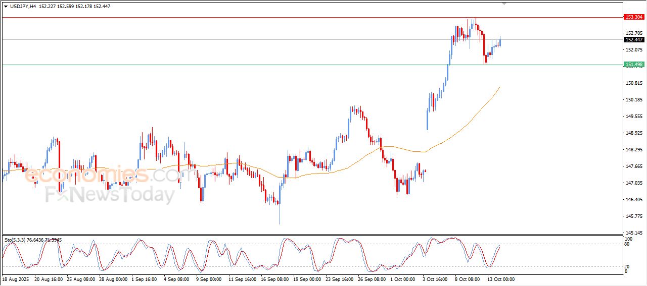Click the black 152.447 current price tag
Viewport: 647px width, 286px height.
(634, 40)
